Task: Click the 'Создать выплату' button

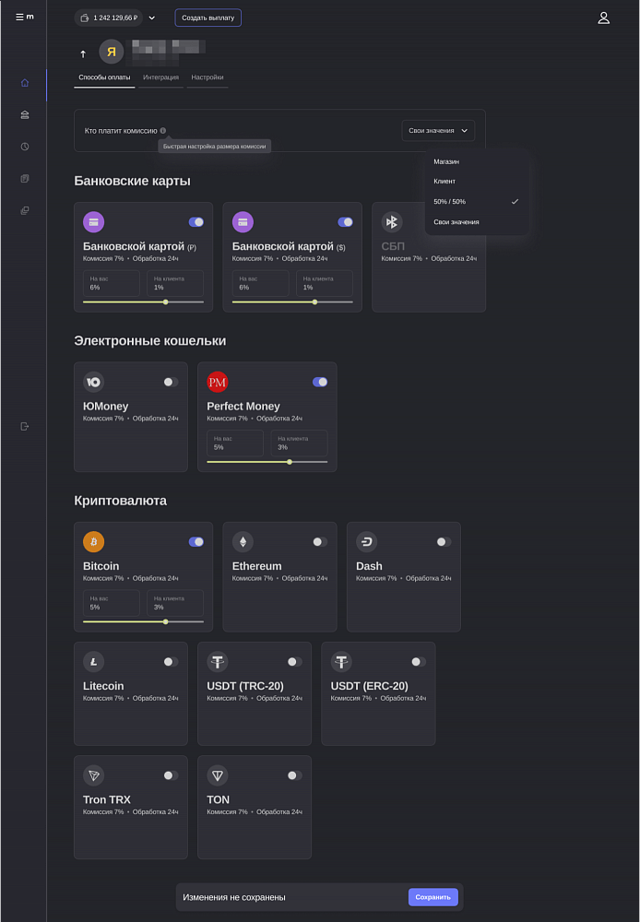Action: pos(207,18)
